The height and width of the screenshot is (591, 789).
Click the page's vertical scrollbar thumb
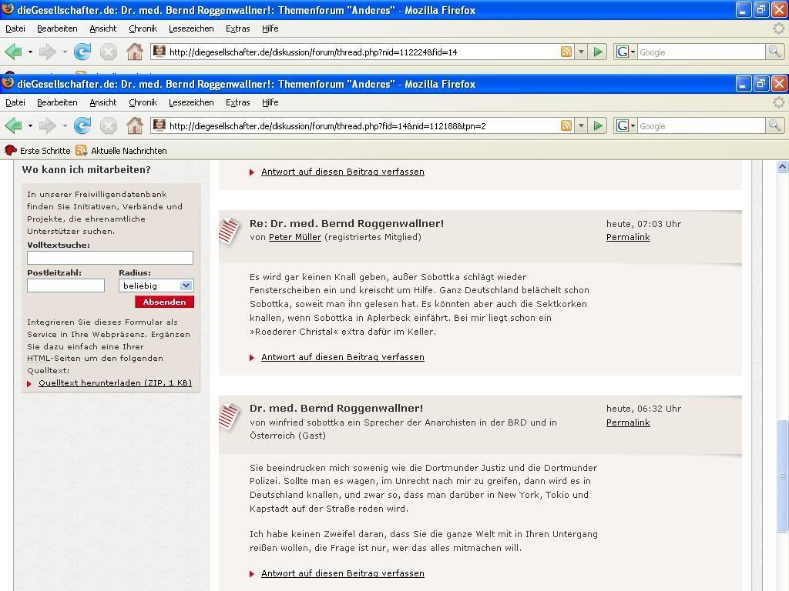click(782, 476)
